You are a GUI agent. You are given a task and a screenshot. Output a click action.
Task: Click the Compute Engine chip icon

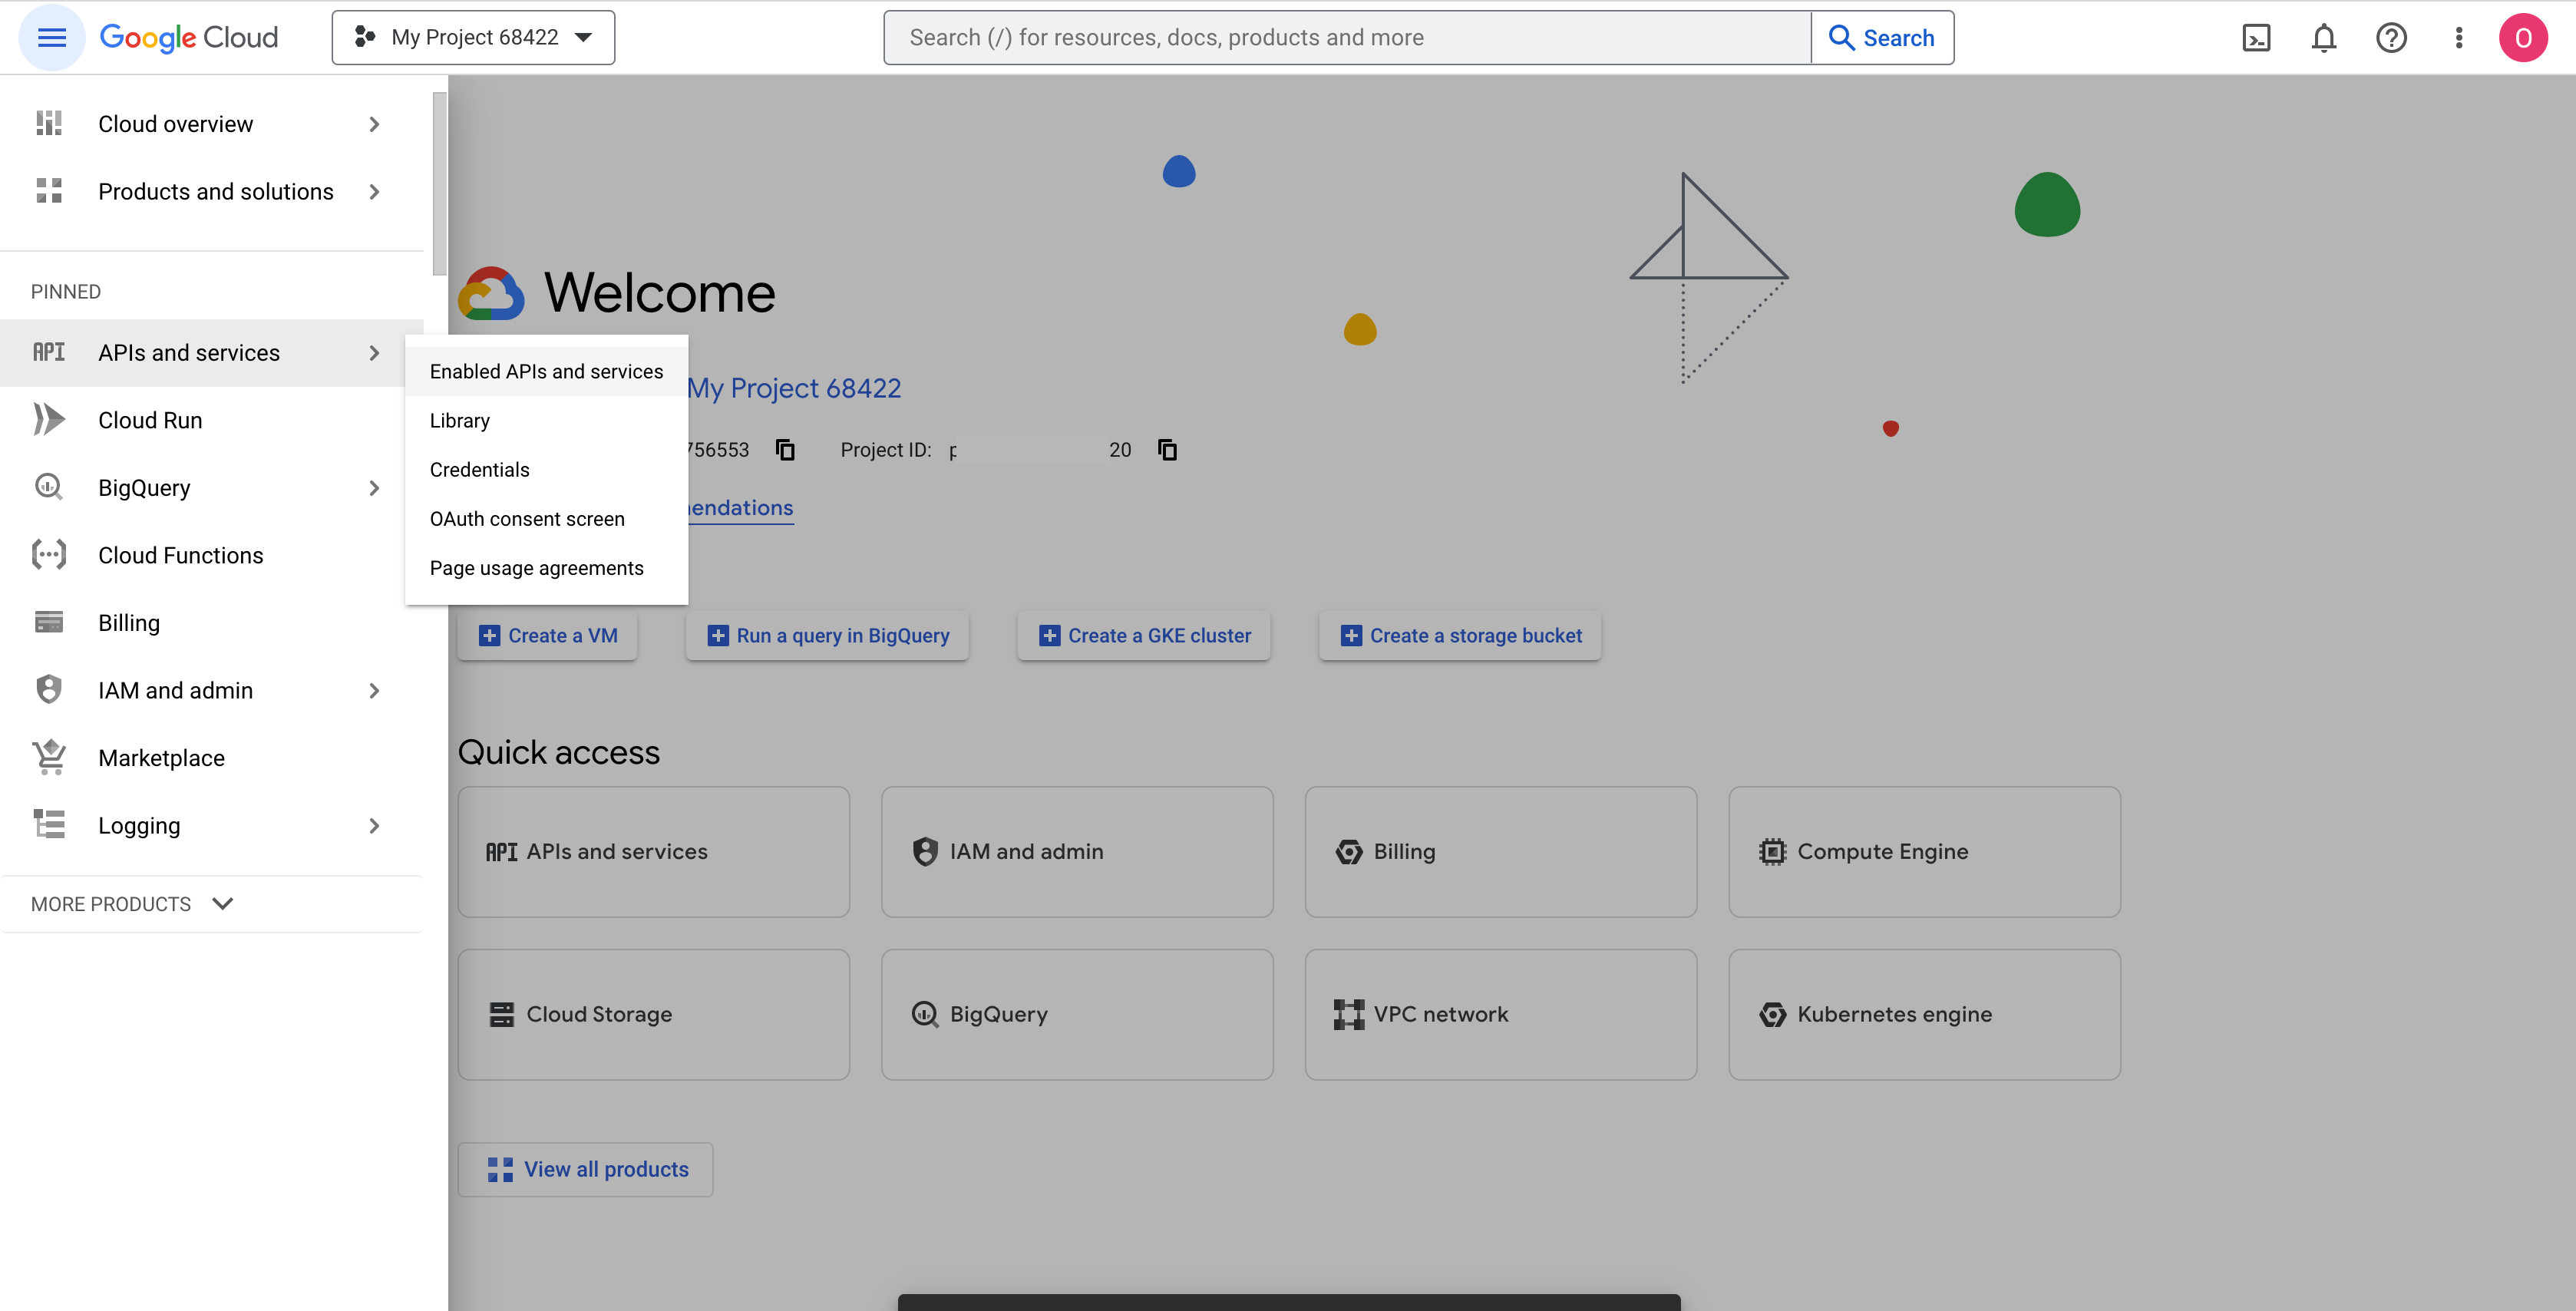point(1772,852)
